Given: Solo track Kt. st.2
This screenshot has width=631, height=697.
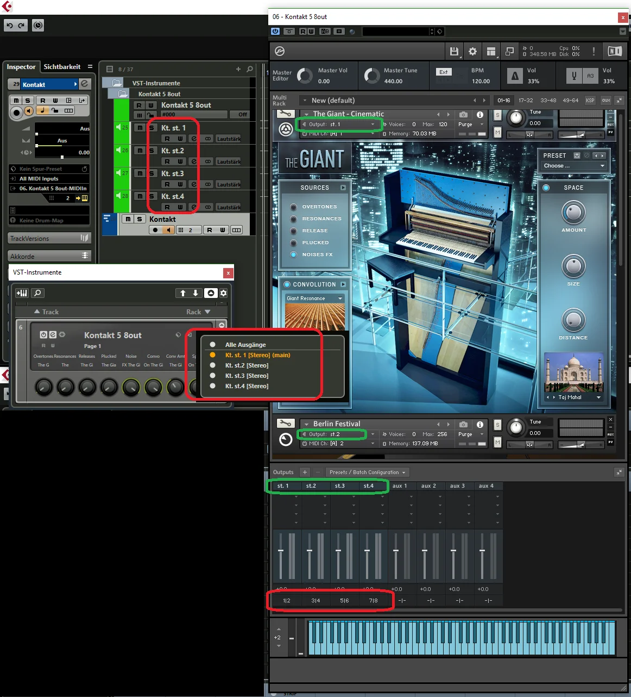Looking at the screenshot, I should click(x=152, y=151).
